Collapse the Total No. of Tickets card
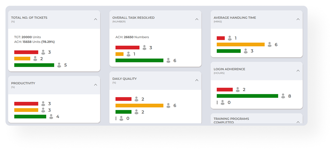This screenshot has height=153, width=335. click(95, 19)
